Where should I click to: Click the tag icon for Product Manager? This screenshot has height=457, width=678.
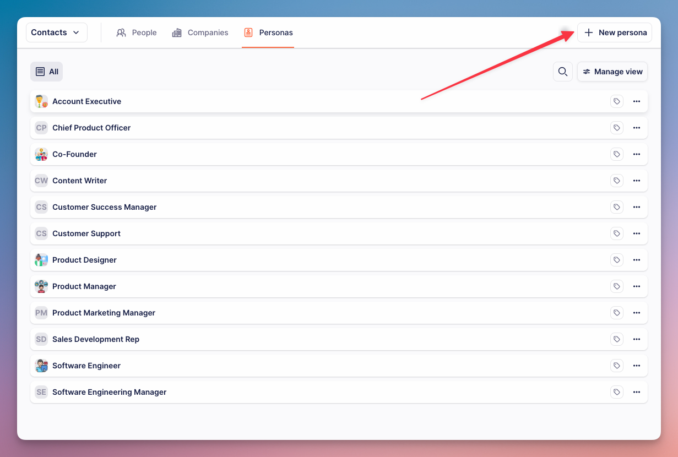616,286
